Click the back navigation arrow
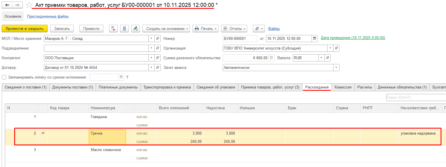The height and width of the screenshot is (167, 446). pyautogui.click(x=7, y=5)
